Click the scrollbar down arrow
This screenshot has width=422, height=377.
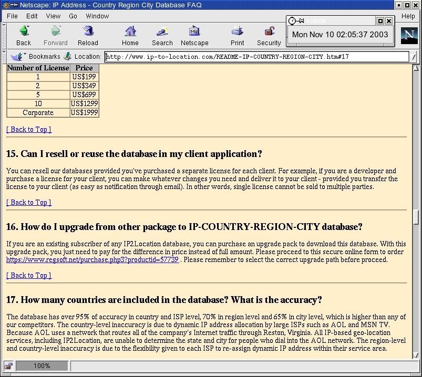416,355
